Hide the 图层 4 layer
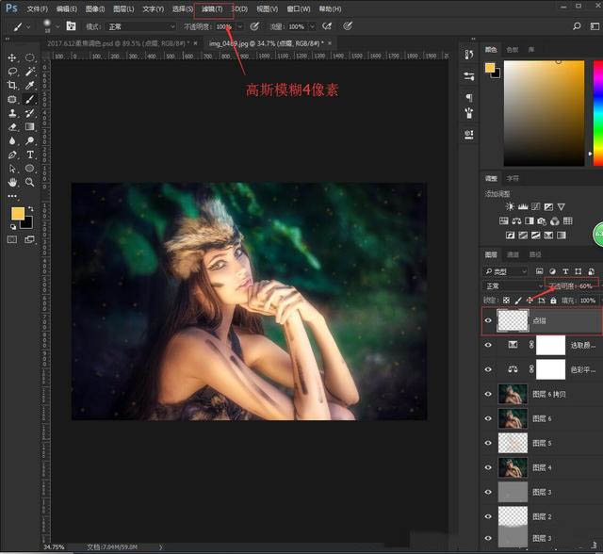The width and height of the screenshot is (603, 554). 488,467
